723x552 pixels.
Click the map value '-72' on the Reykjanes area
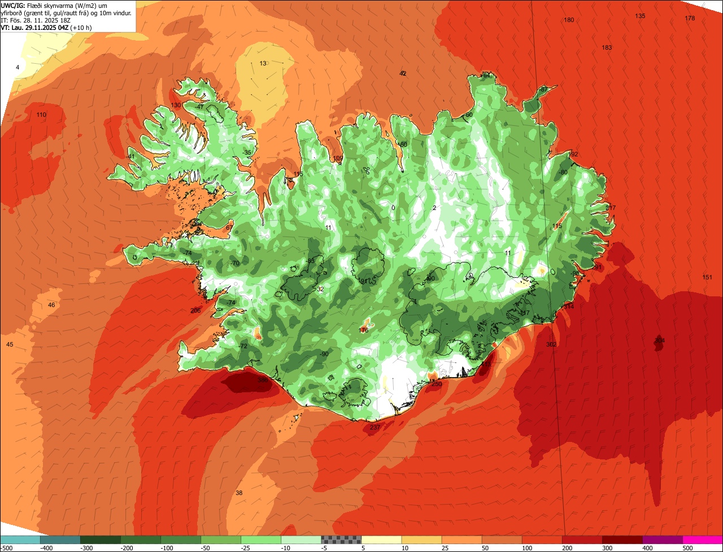point(243,346)
